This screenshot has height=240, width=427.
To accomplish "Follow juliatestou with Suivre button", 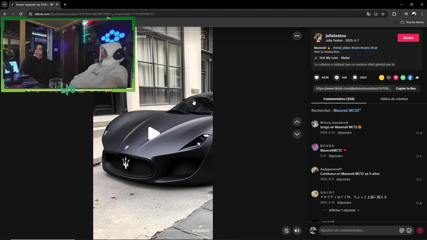I will pos(408,38).
